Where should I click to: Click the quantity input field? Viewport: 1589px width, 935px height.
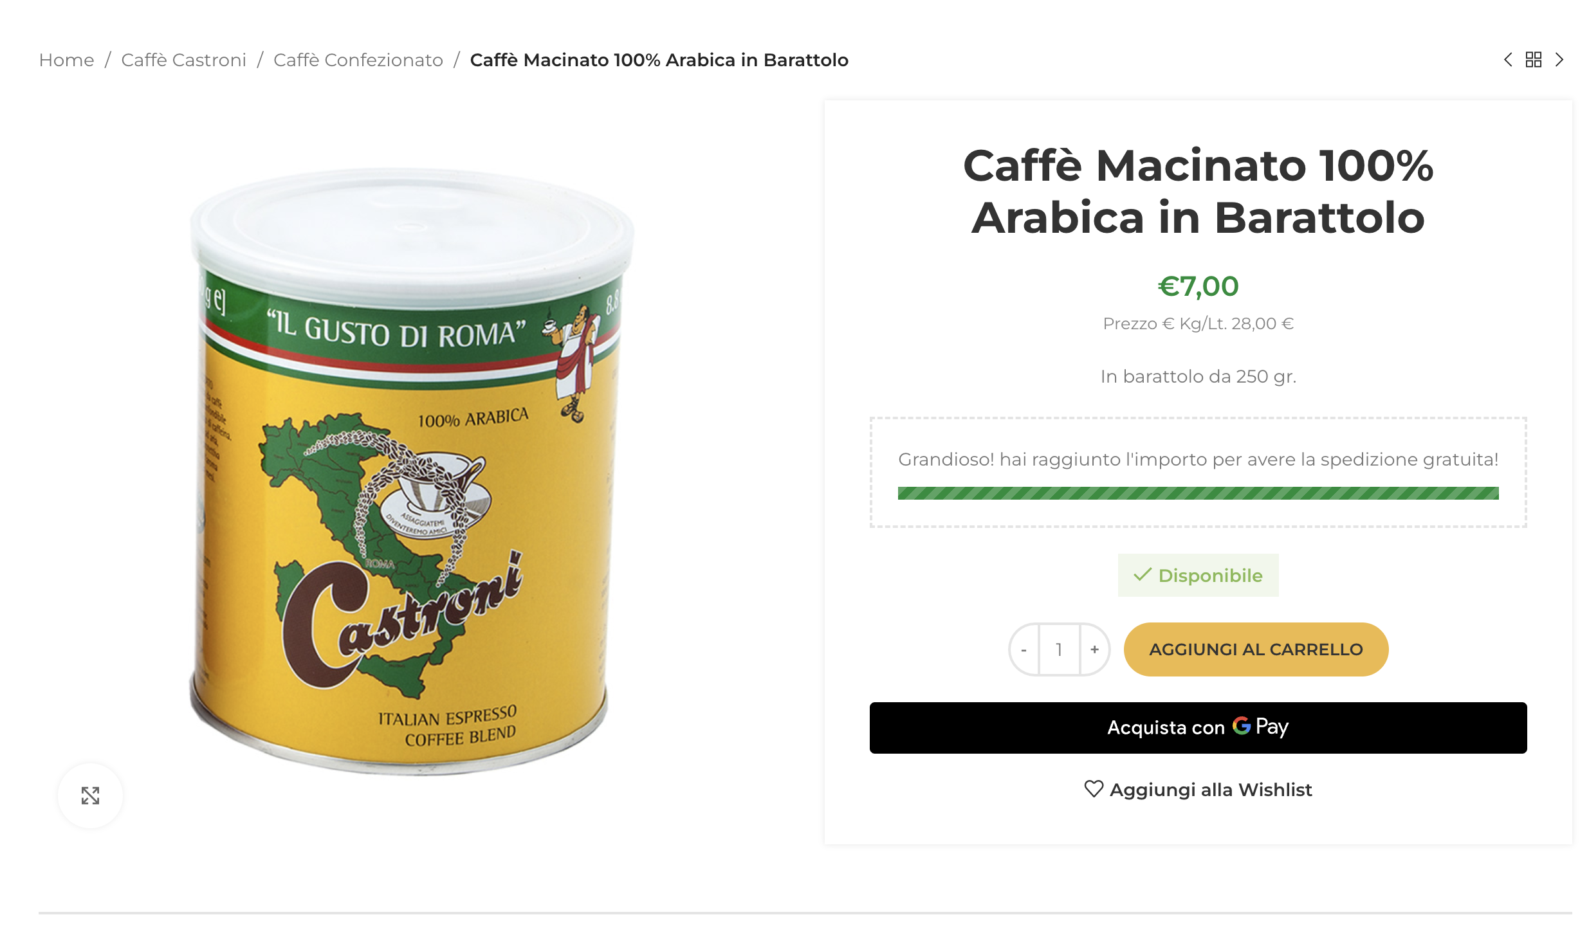(x=1059, y=649)
